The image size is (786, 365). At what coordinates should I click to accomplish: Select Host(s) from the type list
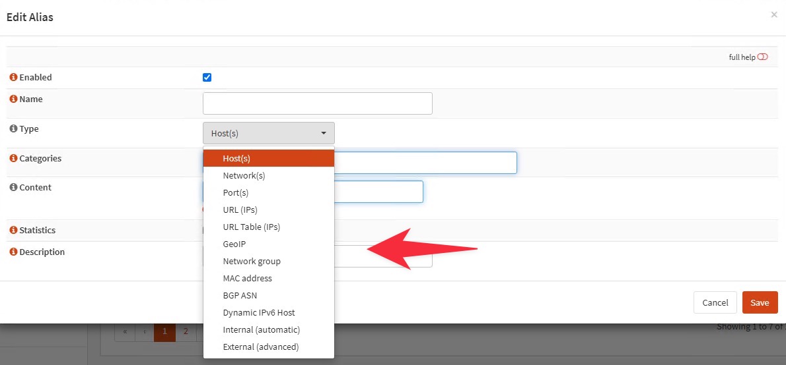[269, 159]
